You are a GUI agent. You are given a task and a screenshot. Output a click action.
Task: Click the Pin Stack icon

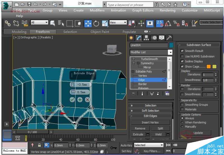tap(134, 94)
